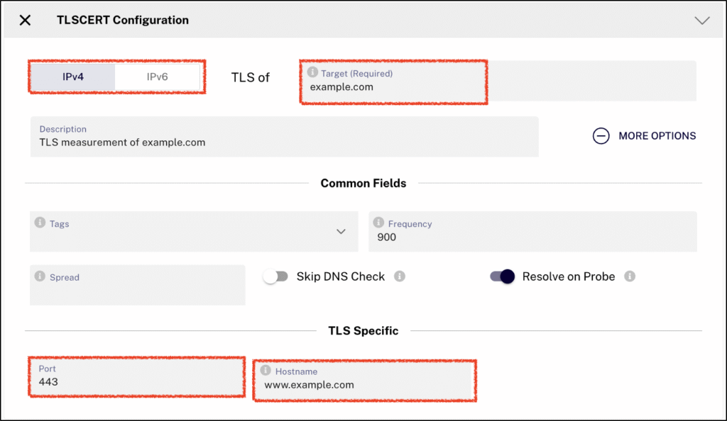Screen dimensions: 727x421
Task: Select the IPv4 address family option
Action: (x=72, y=77)
